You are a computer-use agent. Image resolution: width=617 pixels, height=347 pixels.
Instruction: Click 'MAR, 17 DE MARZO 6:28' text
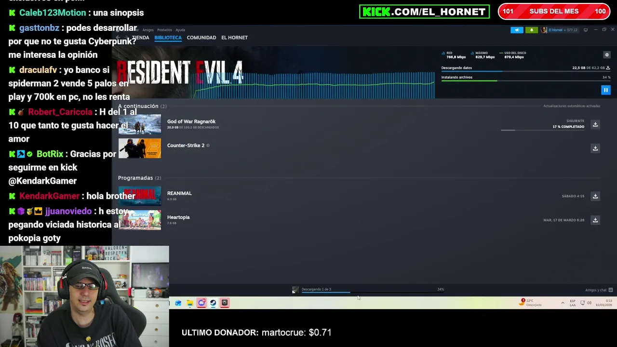point(563,220)
